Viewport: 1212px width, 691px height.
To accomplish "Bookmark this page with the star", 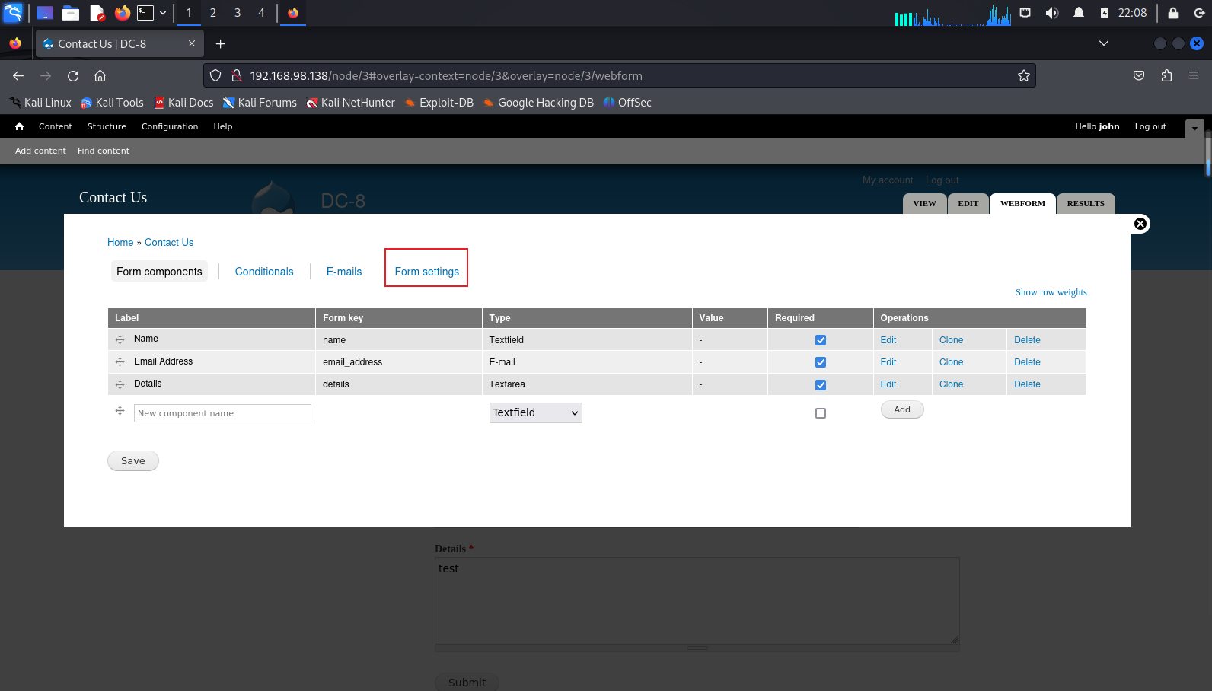I will click(1024, 75).
